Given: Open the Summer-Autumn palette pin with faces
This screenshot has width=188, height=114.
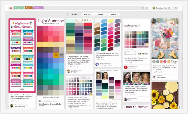Looking at the screenshot, I should coord(108,85).
